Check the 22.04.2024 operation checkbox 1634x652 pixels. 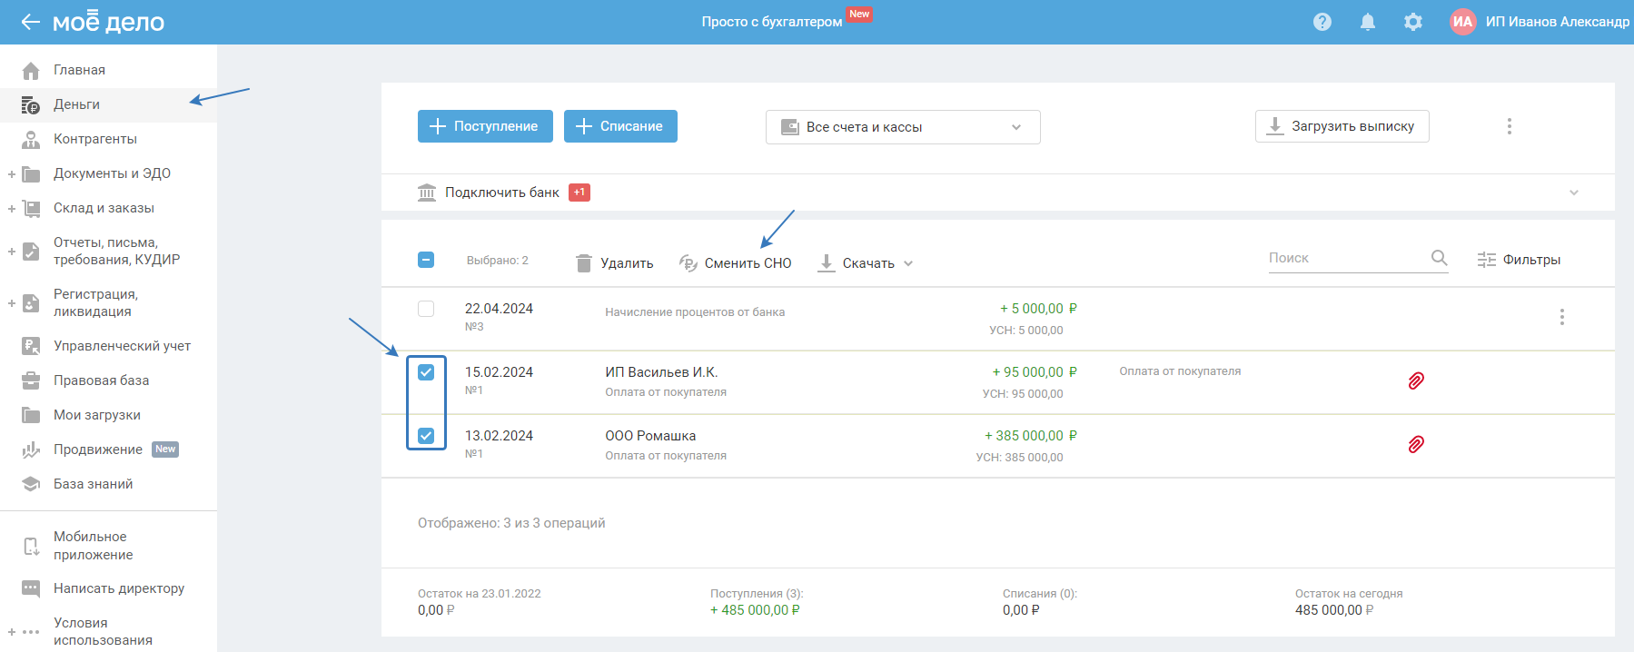tap(426, 309)
